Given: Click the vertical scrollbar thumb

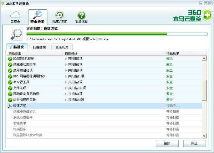Looking at the screenshot, I should pyautogui.click(x=204, y=91).
